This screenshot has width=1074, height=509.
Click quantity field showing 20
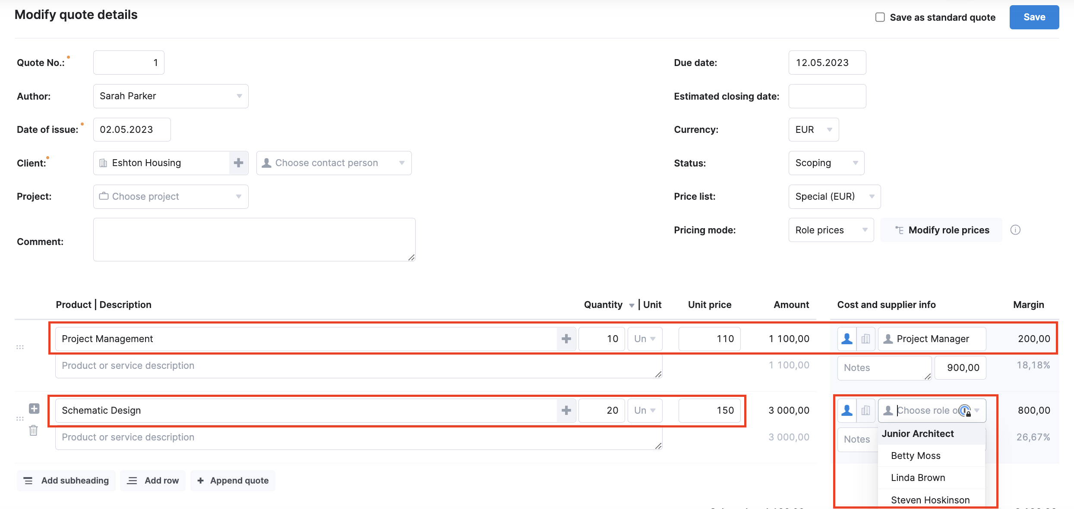click(x=601, y=411)
